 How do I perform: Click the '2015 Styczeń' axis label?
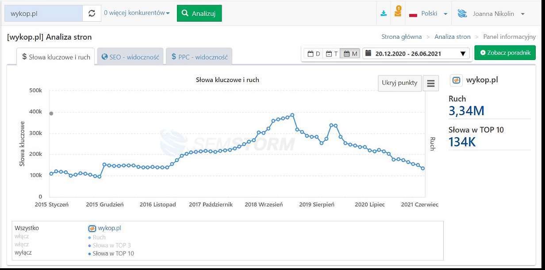coord(52,204)
